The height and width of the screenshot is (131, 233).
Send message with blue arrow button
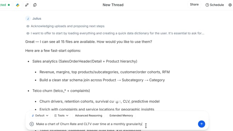point(201,124)
